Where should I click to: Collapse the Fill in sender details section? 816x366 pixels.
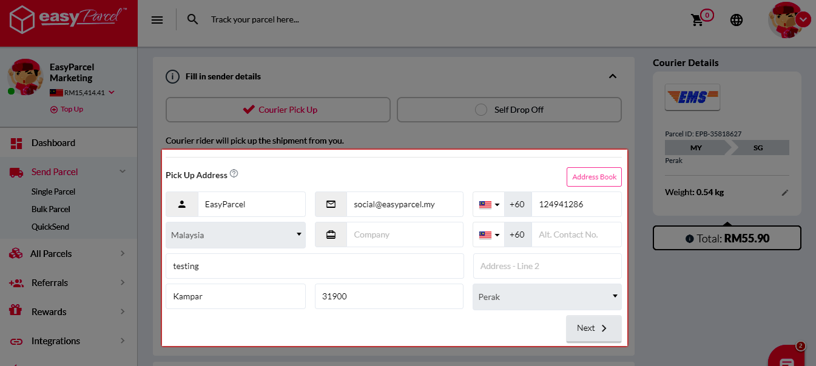[612, 76]
